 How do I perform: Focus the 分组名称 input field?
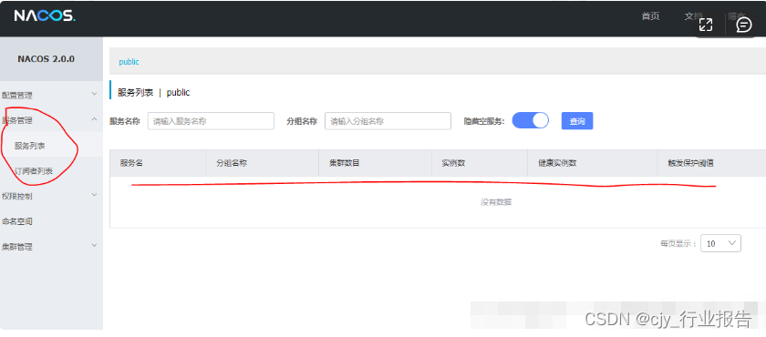coord(388,121)
